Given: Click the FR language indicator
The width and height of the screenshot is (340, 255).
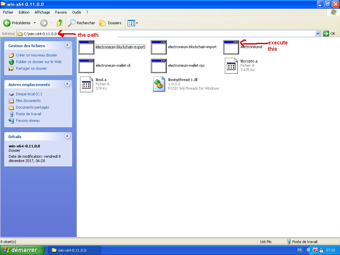Looking at the screenshot, I should click(300, 250).
